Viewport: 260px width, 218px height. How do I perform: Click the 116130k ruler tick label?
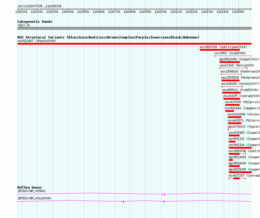pos(207,12)
